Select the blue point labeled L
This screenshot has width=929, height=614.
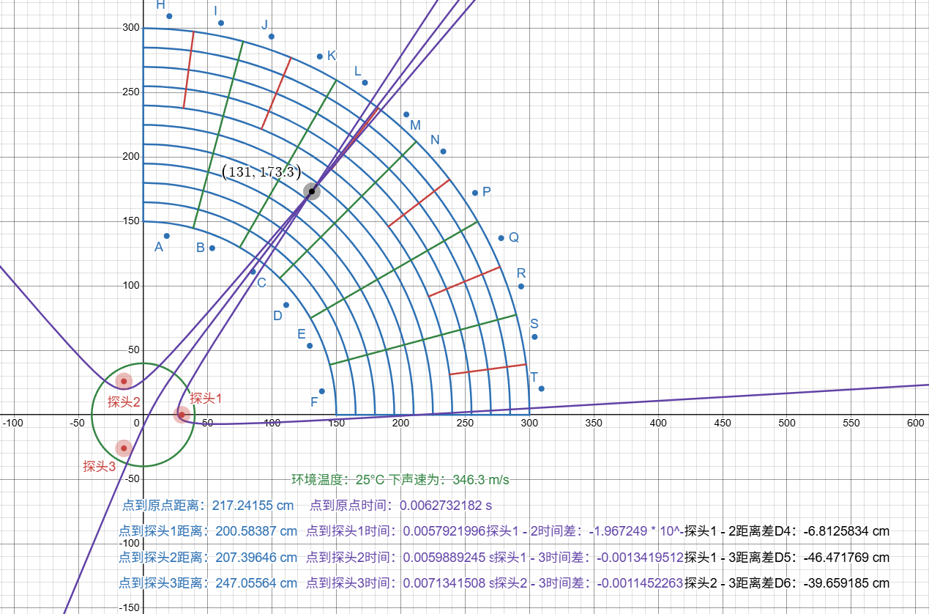(x=365, y=83)
